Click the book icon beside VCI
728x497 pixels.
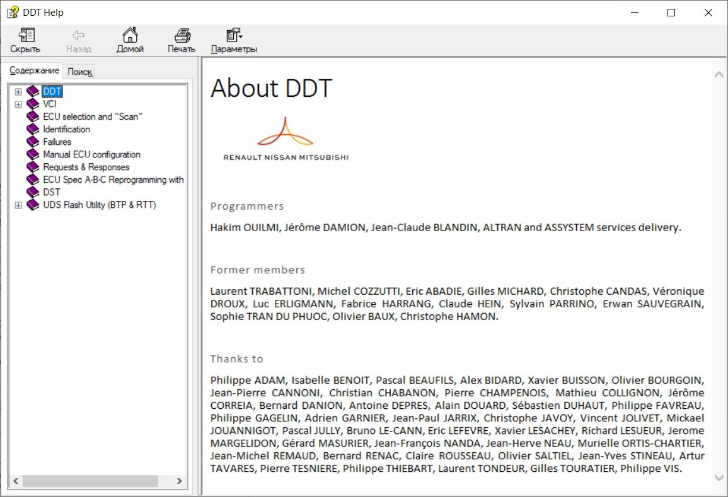[33, 104]
